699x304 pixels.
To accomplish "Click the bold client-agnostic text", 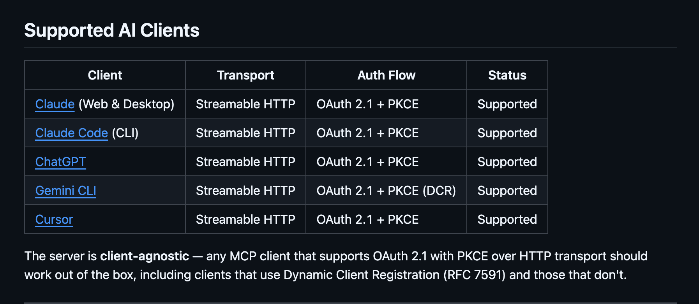I will [x=145, y=256].
